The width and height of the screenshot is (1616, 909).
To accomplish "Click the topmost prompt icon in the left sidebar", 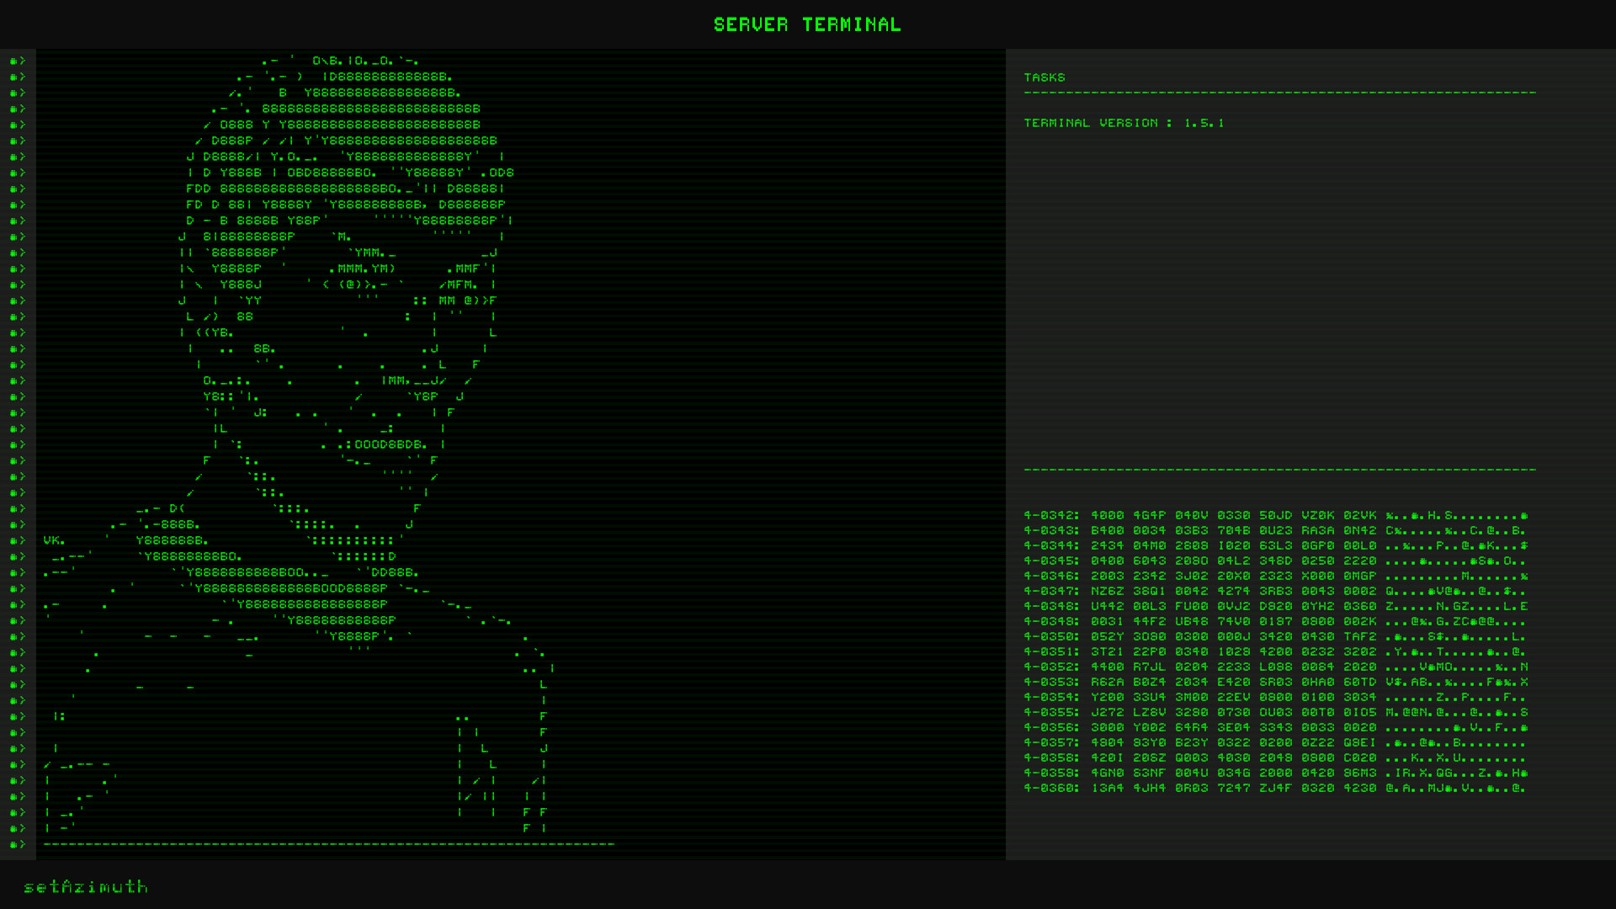I will (18, 60).
